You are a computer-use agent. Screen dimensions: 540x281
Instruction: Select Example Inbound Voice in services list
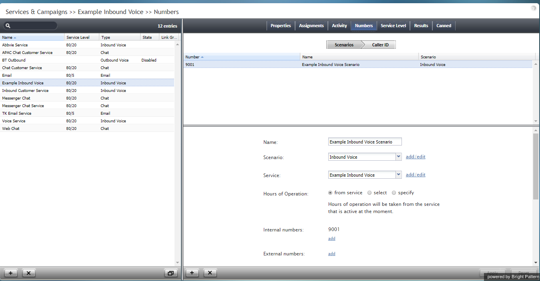coord(87,83)
